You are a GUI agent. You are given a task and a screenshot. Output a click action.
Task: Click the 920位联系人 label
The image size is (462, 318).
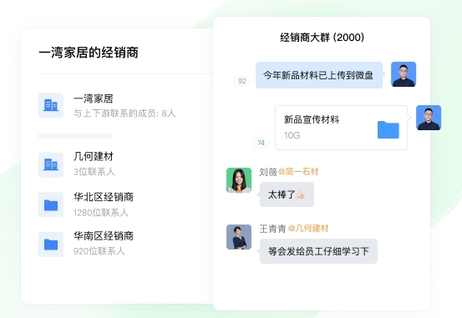99,251
